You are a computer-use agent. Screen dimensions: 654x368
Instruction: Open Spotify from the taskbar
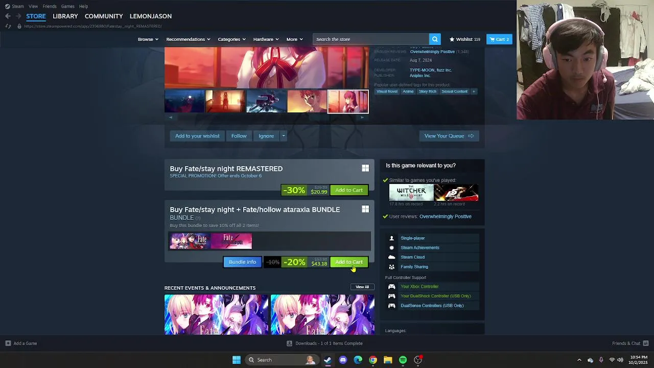pyautogui.click(x=403, y=360)
